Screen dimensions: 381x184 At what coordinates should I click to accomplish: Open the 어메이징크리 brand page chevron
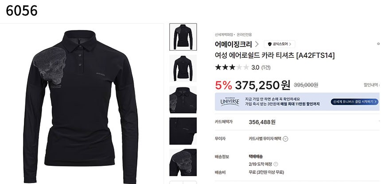click(257, 44)
